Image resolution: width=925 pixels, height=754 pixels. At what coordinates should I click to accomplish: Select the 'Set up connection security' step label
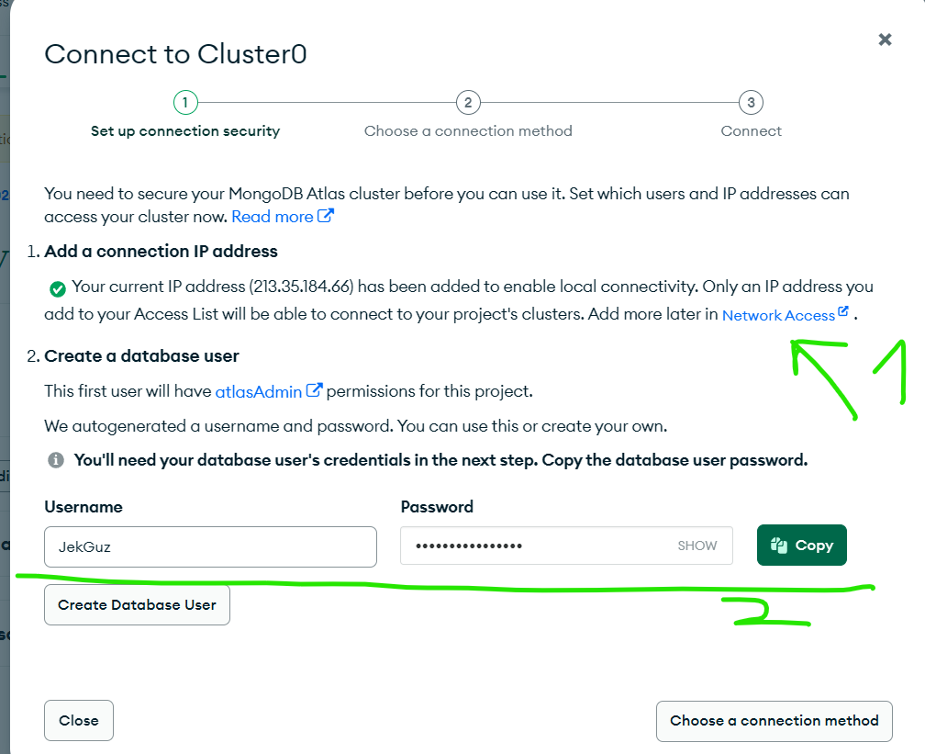185,131
